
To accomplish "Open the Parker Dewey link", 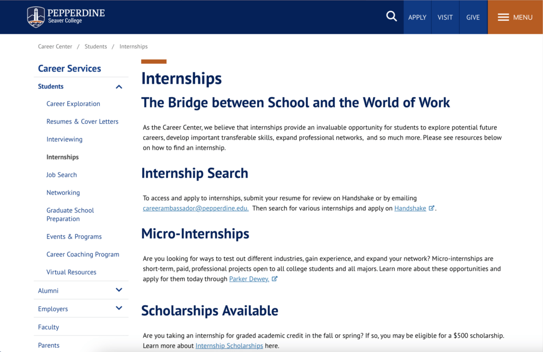I will point(249,278).
